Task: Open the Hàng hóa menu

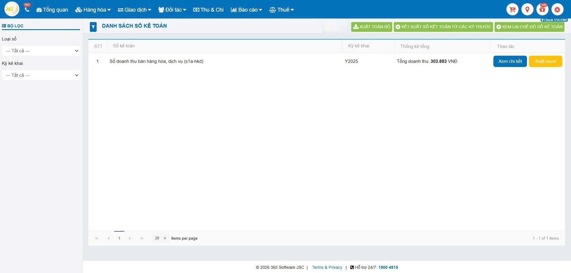Action: tap(93, 10)
